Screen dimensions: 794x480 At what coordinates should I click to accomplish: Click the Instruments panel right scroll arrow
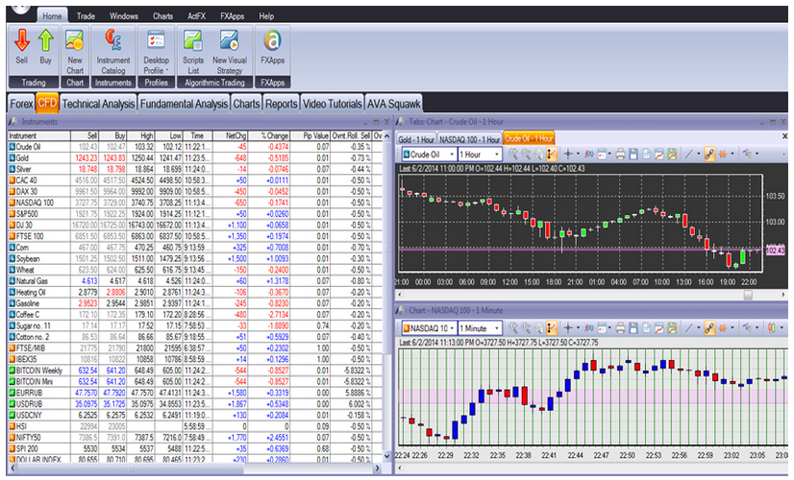[x=377, y=468]
